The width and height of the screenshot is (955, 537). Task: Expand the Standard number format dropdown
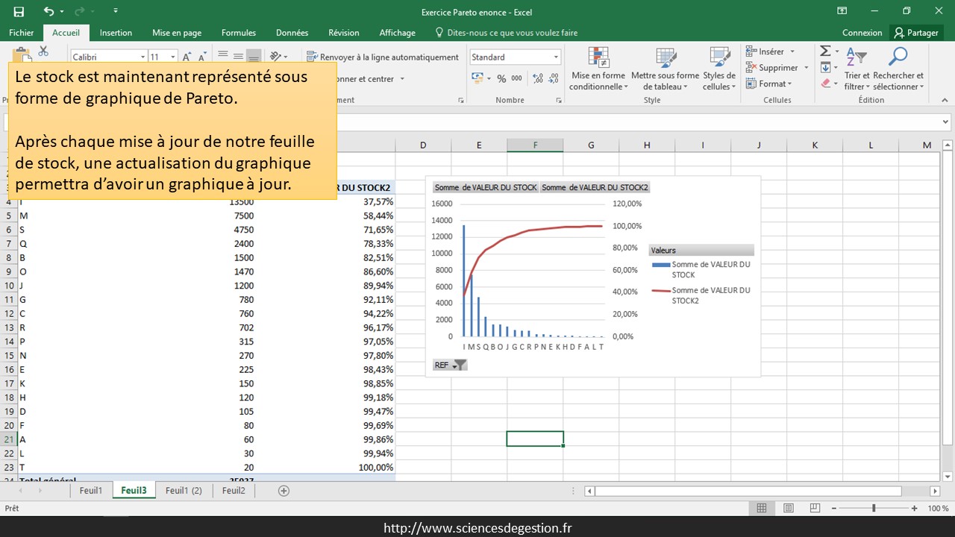tap(556, 57)
